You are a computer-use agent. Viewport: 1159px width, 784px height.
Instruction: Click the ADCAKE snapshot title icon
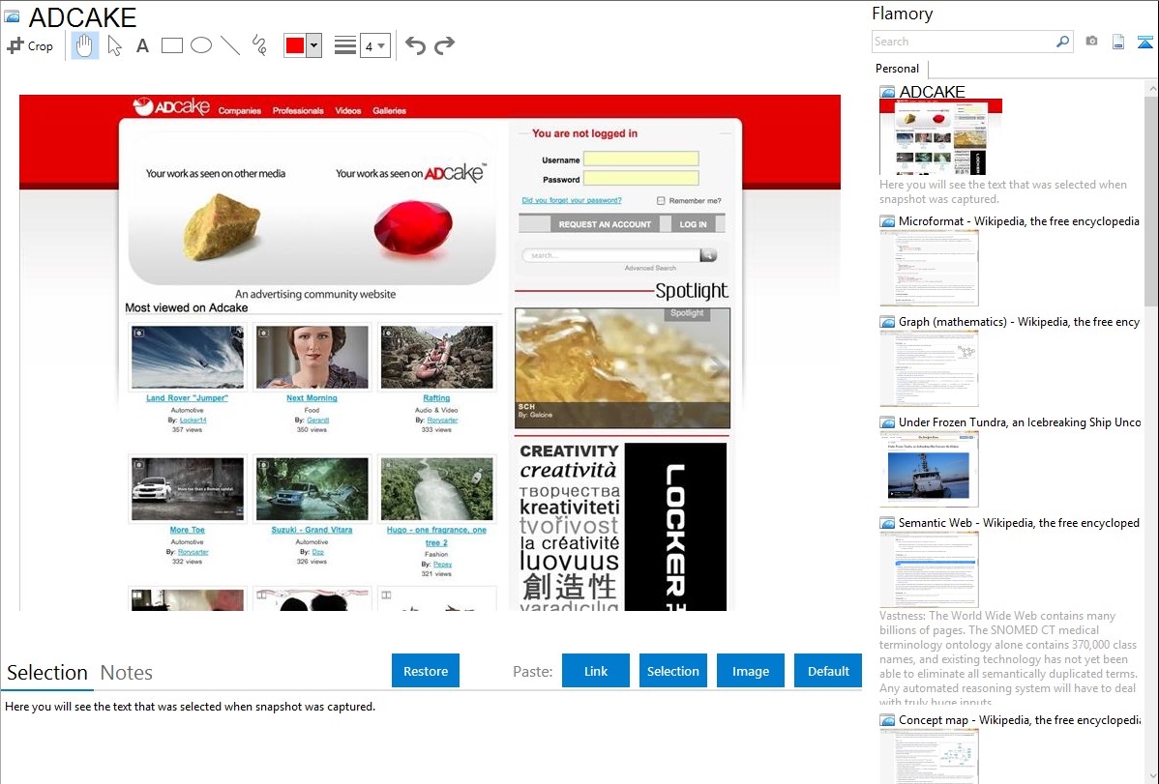point(12,16)
